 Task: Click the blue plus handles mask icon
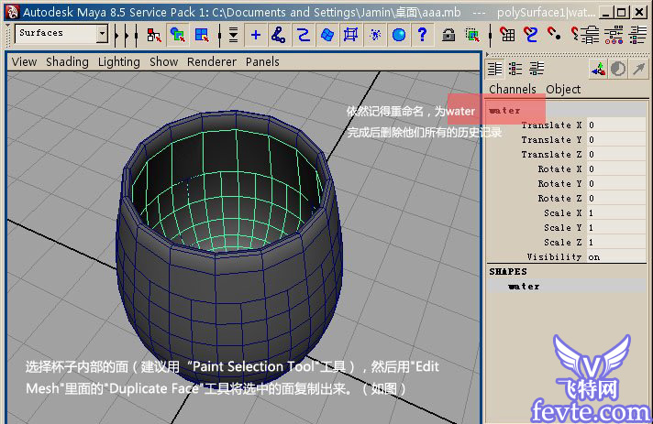tap(256, 35)
